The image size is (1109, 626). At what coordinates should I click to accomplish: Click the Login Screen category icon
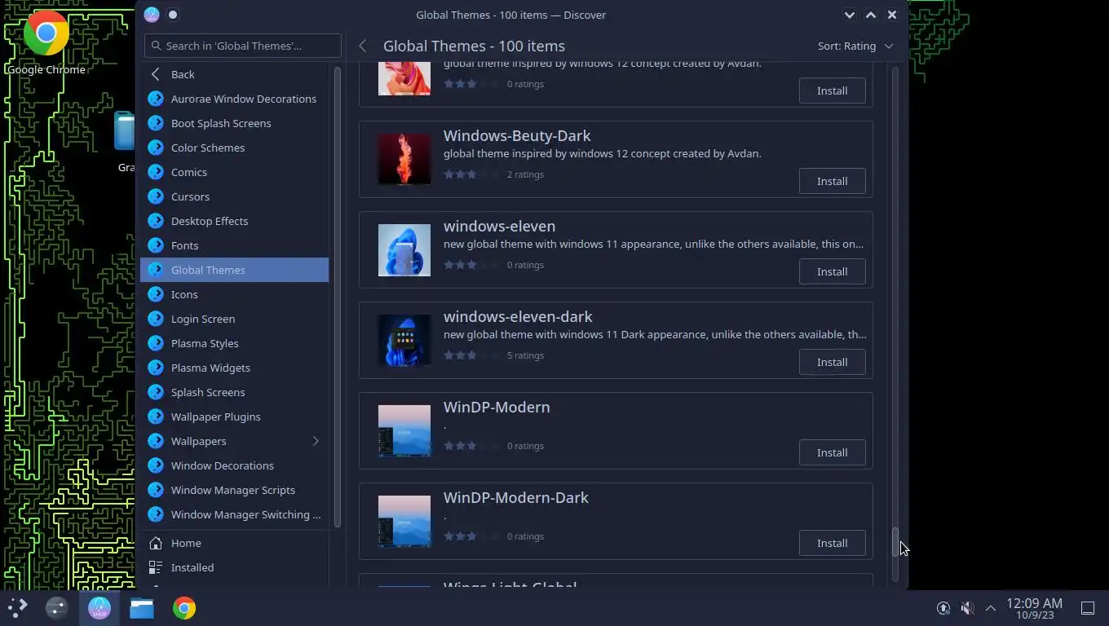point(156,319)
